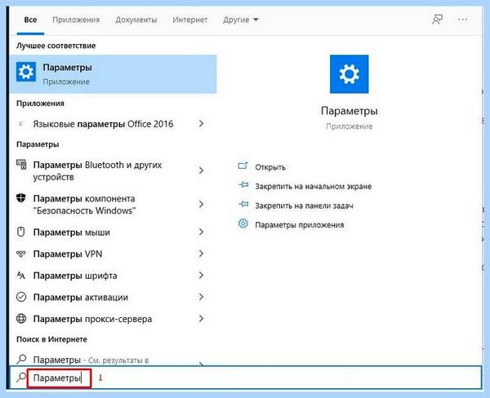Select Параметры активации text
The height and width of the screenshot is (398, 490).
coord(81,298)
